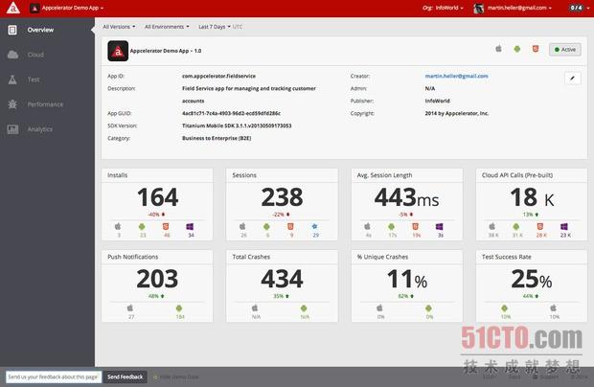This screenshot has width=594, height=387.
Task: Click the Appcelerator logo at top left
Action: [x=13, y=8]
